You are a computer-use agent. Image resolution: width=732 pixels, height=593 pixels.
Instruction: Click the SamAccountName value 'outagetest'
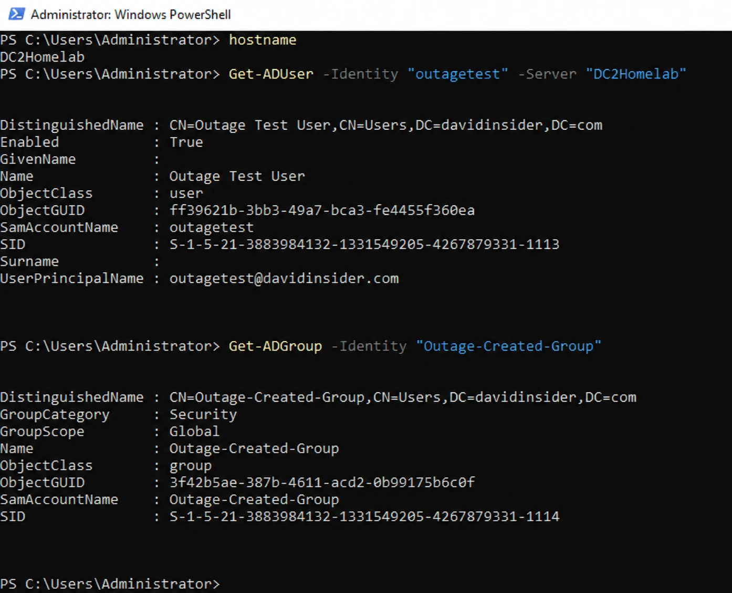(x=211, y=228)
